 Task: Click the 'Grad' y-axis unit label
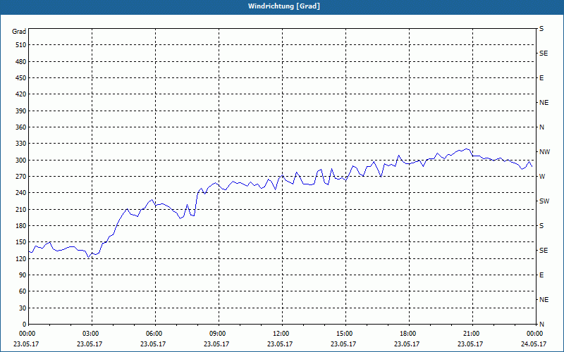coord(19,32)
